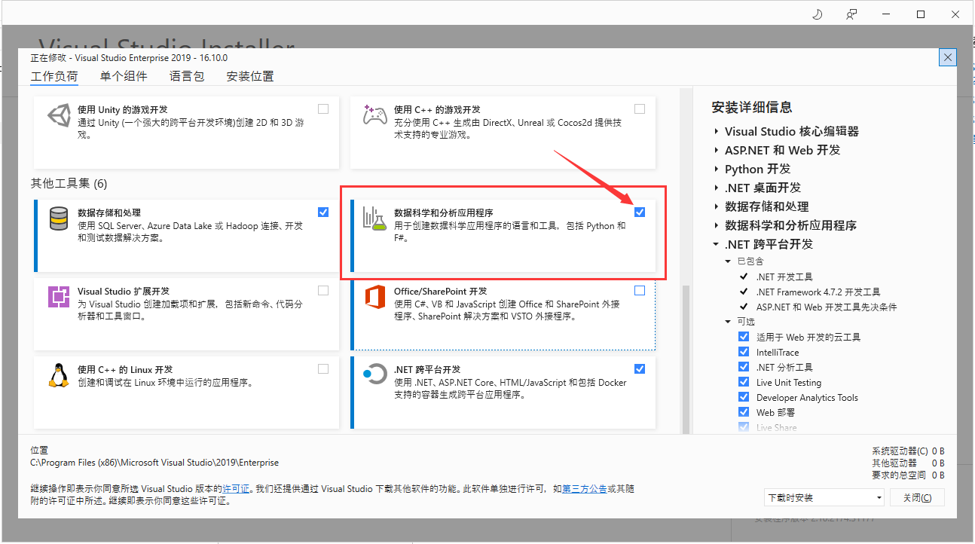Click the dark theme moon icon
This screenshot has height=544, width=975.
(x=817, y=14)
